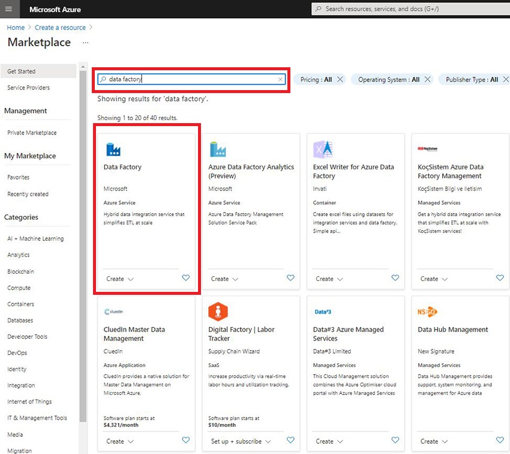Viewport: 510px width, 454px height.
Task: Clear the marketplace search text
Action: tap(280, 79)
